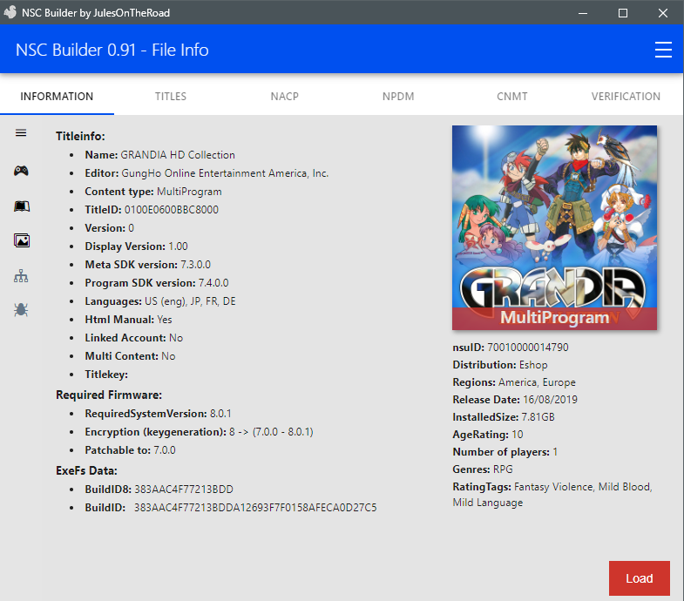Click the Encryption keygeneration entry
Image resolution: width=684 pixels, height=601 pixels.
pos(199,432)
